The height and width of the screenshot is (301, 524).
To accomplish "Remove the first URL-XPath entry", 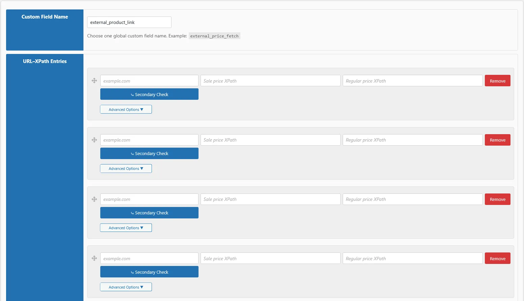I will coord(498,81).
